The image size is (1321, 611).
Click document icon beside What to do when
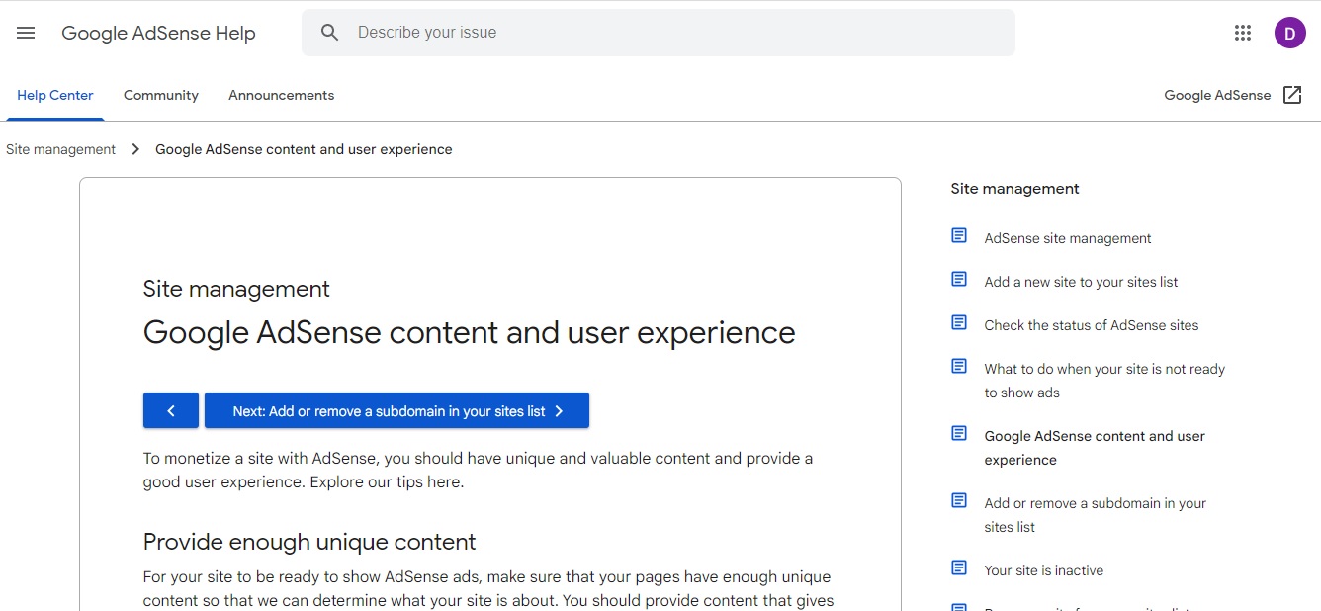click(959, 367)
